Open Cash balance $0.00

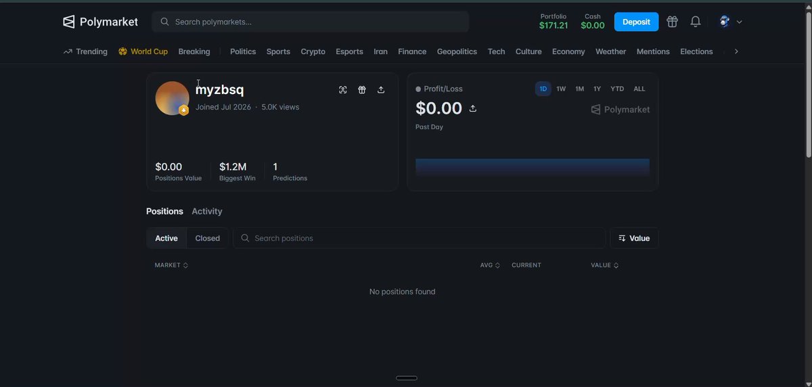click(x=593, y=22)
